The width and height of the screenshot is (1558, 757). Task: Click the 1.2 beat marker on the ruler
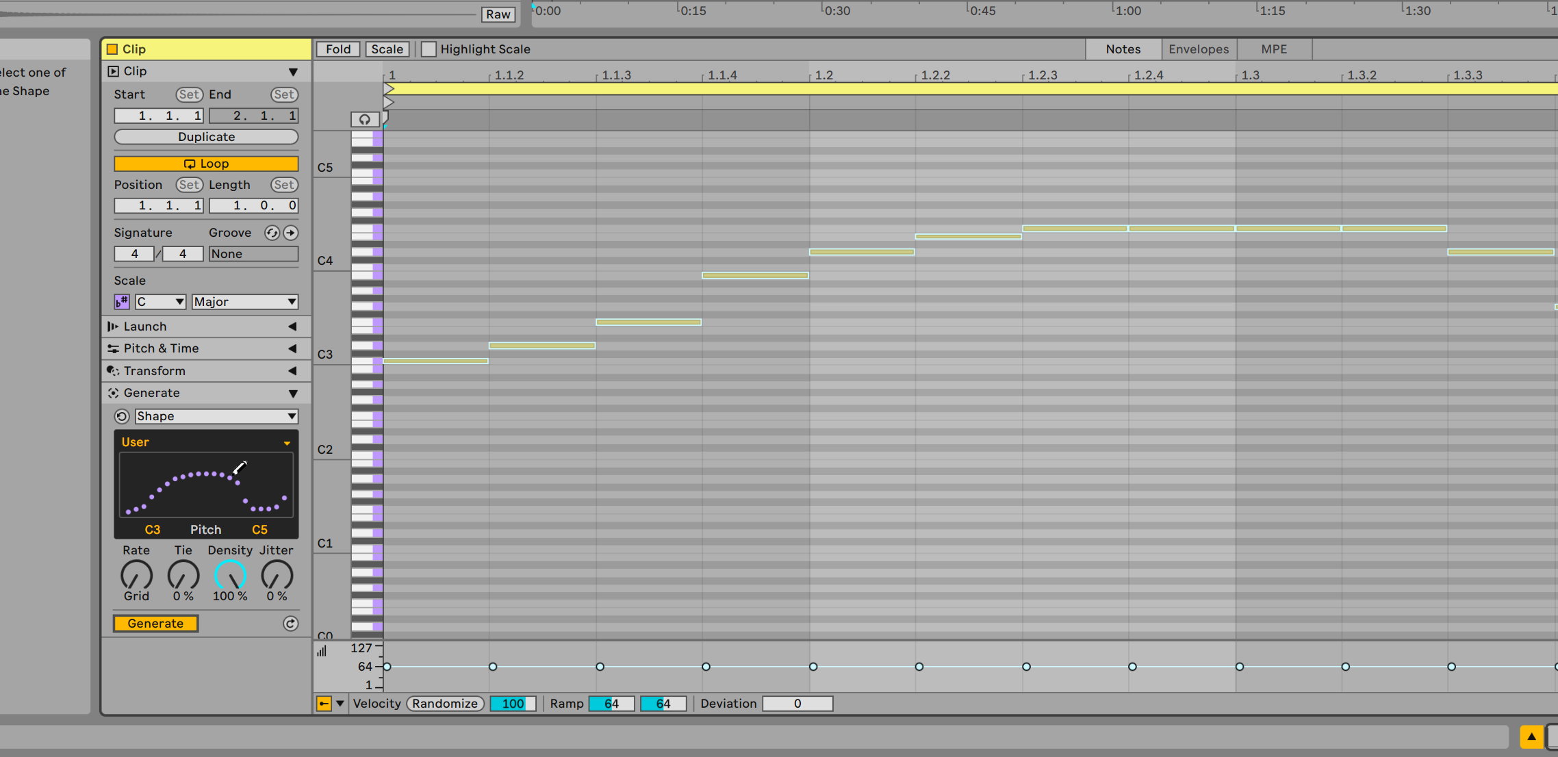(x=824, y=75)
